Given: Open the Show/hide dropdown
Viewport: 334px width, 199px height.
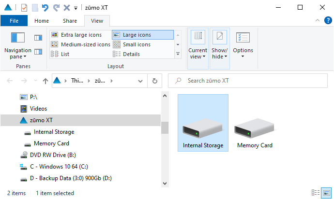Looking at the screenshot, I should pyautogui.click(x=220, y=48).
